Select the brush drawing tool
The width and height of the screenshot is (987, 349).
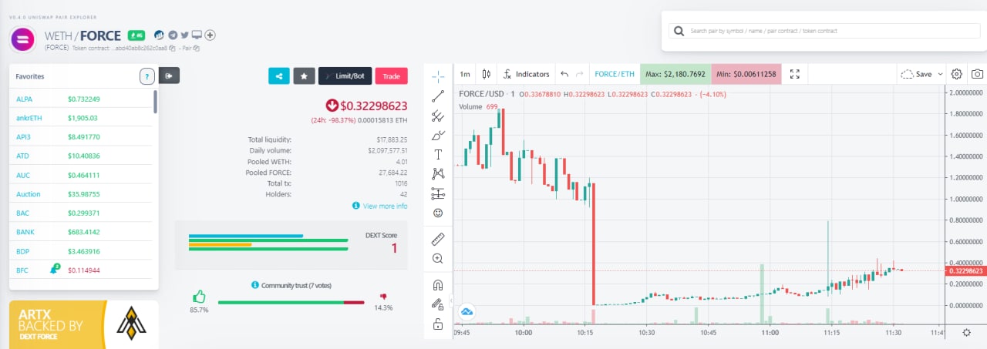[x=438, y=135]
